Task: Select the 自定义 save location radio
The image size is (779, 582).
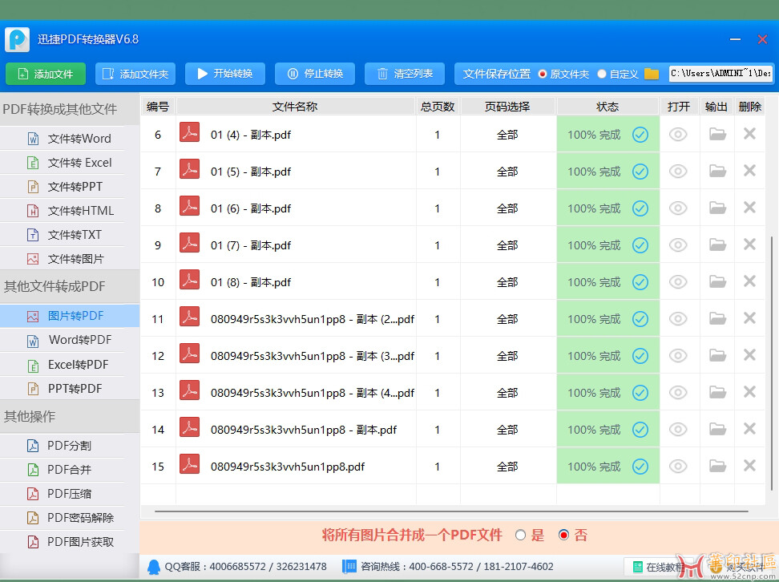Action: [x=602, y=74]
